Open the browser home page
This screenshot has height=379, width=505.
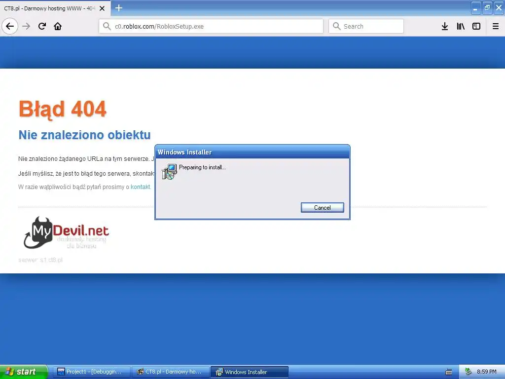(x=58, y=26)
